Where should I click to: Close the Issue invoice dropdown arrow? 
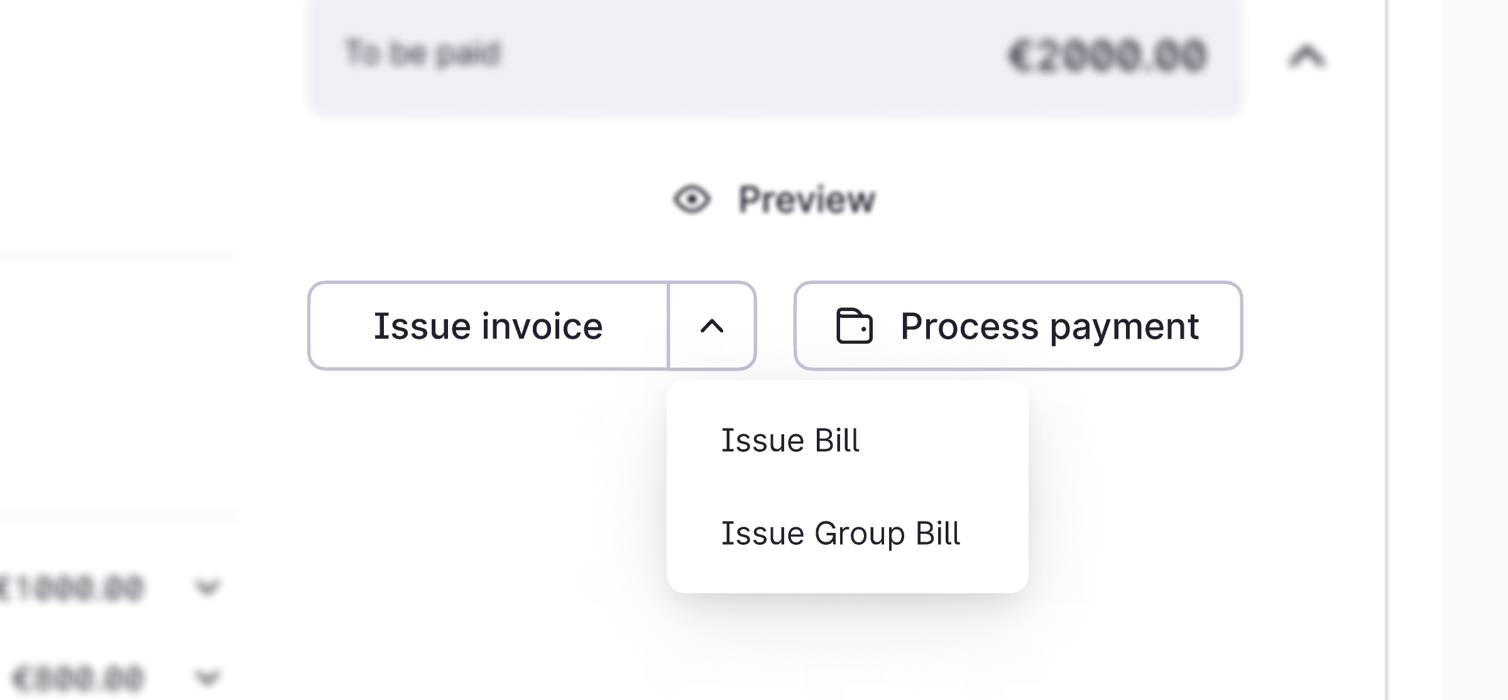(x=712, y=326)
